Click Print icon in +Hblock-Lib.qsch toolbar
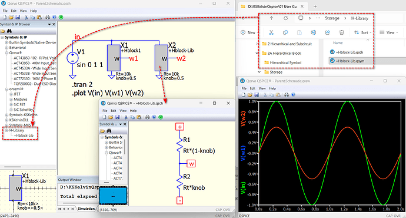The width and height of the screenshot is (406, 218). point(147,117)
